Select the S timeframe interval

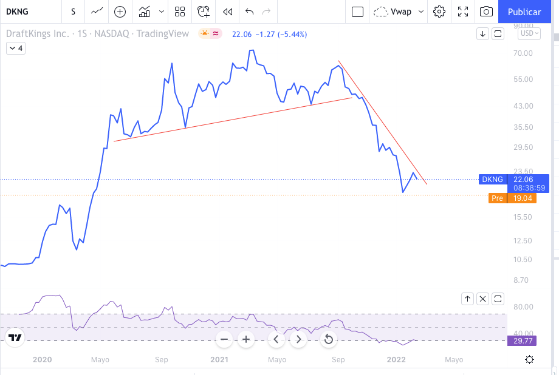[x=73, y=12]
